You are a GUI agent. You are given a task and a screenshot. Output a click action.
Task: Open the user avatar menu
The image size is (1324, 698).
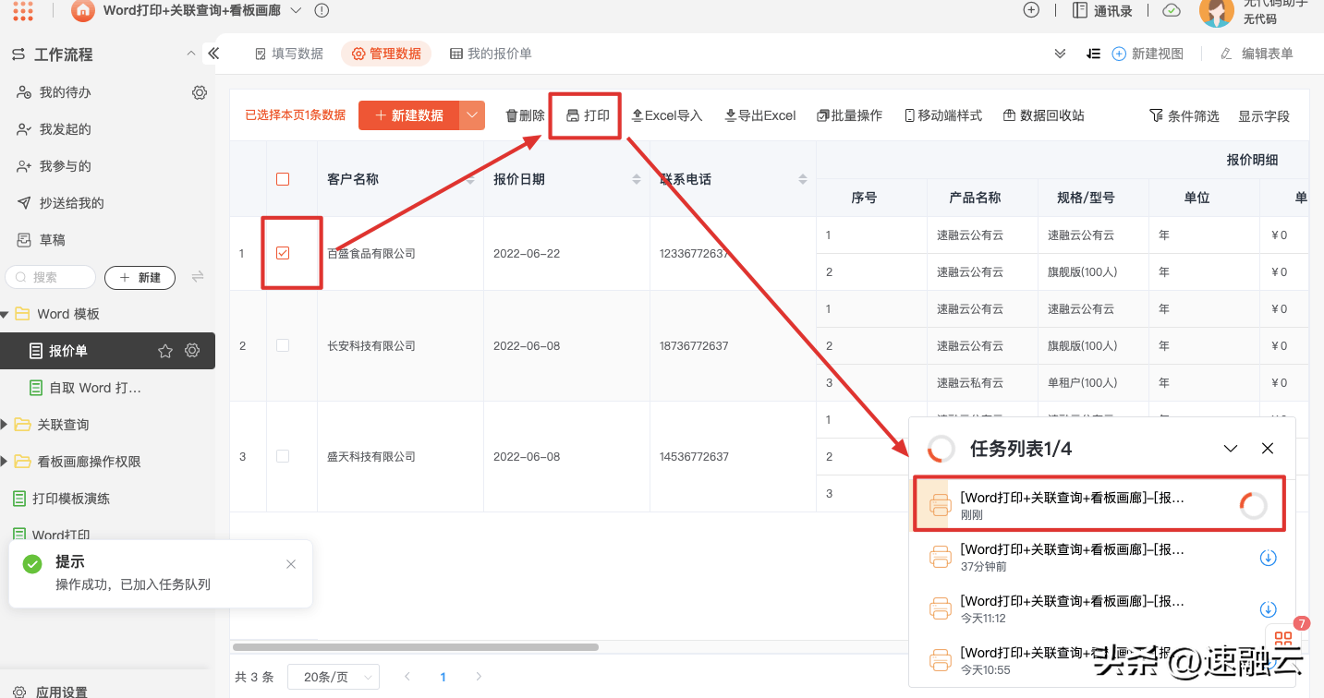[1217, 11]
